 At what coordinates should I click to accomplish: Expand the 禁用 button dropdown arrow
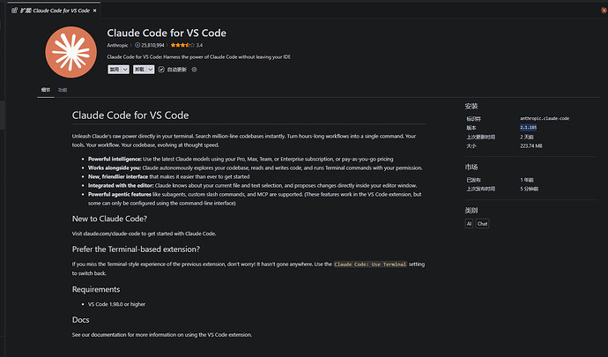tap(125, 70)
